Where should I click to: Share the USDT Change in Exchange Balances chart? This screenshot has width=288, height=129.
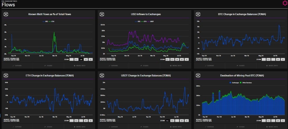145,127
